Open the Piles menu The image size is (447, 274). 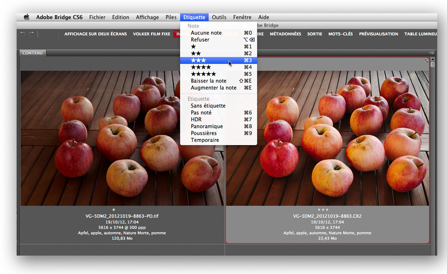coord(171,17)
